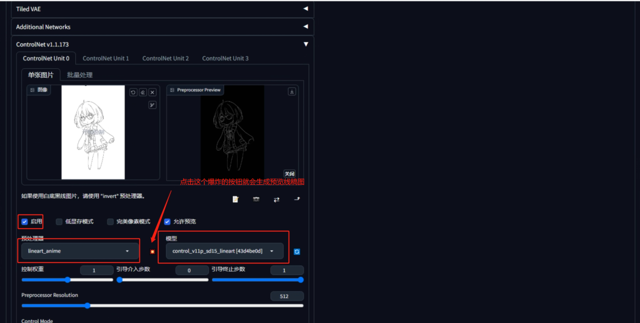Click the notepad icon for new canvas
The image size is (640, 323).
(235, 200)
